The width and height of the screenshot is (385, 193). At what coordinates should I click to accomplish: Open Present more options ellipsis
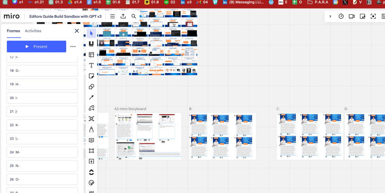click(73, 46)
